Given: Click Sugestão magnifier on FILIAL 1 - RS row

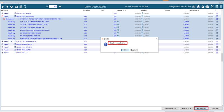Looking at the screenshot, I should [x=118, y=22].
